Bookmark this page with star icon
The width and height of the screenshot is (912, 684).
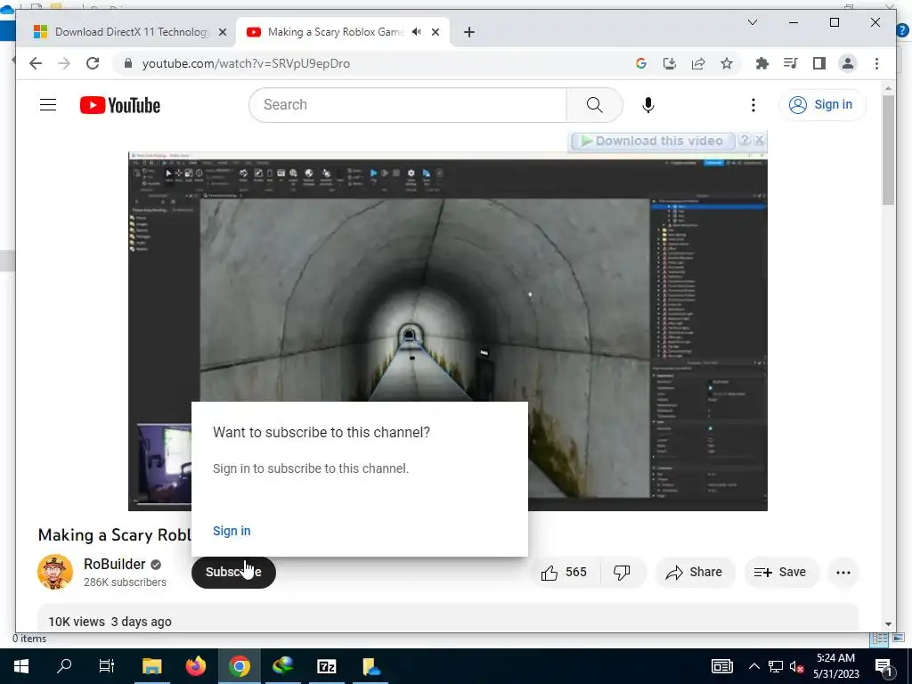[727, 63]
